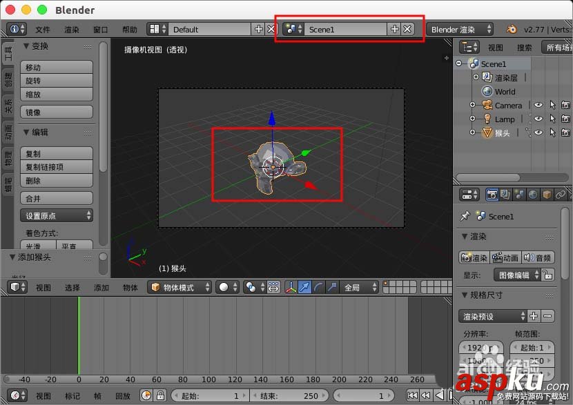Toggle the 3D manipulator widget icon
Viewport: 573px width, 405px height.
[291, 288]
